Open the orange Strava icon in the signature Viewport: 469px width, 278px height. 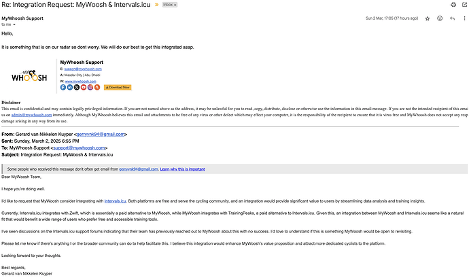click(x=97, y=88)
